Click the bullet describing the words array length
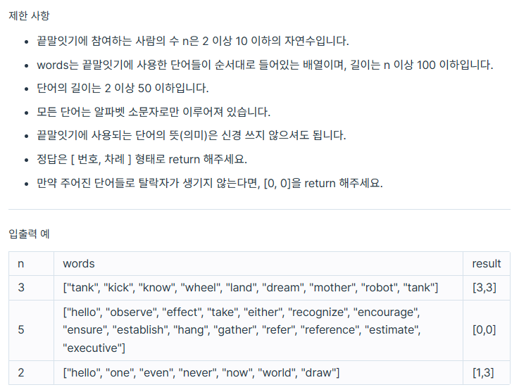The image size is (519, 392). (x=265, y=65)
